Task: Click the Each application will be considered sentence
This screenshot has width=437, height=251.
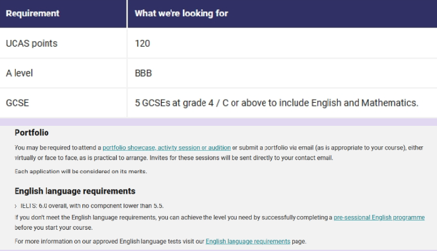Action: pyautogui.click(x=81, y=171)
